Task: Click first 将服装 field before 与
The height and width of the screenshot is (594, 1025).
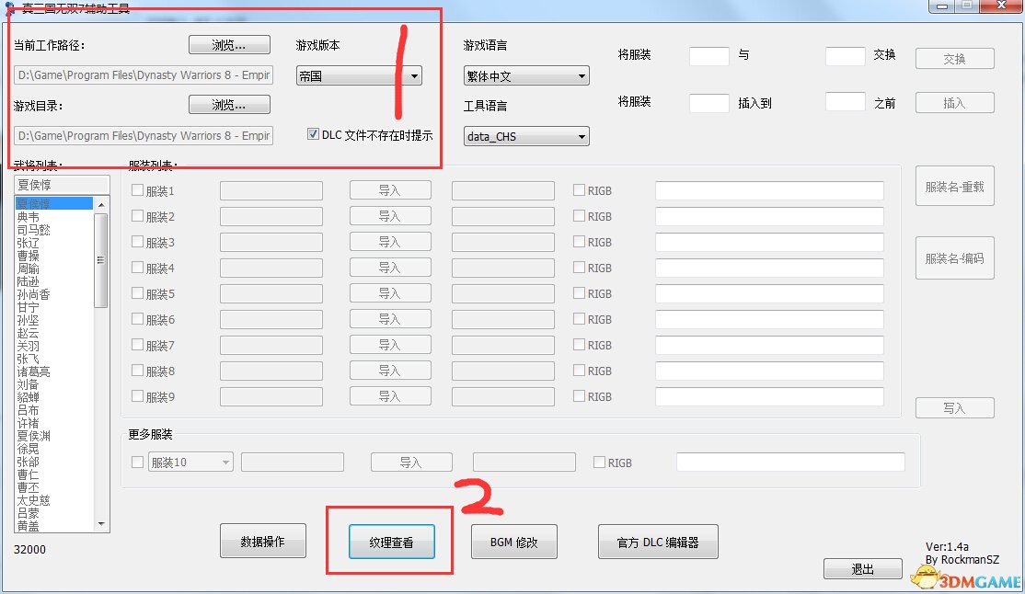Action: [709, 55]
